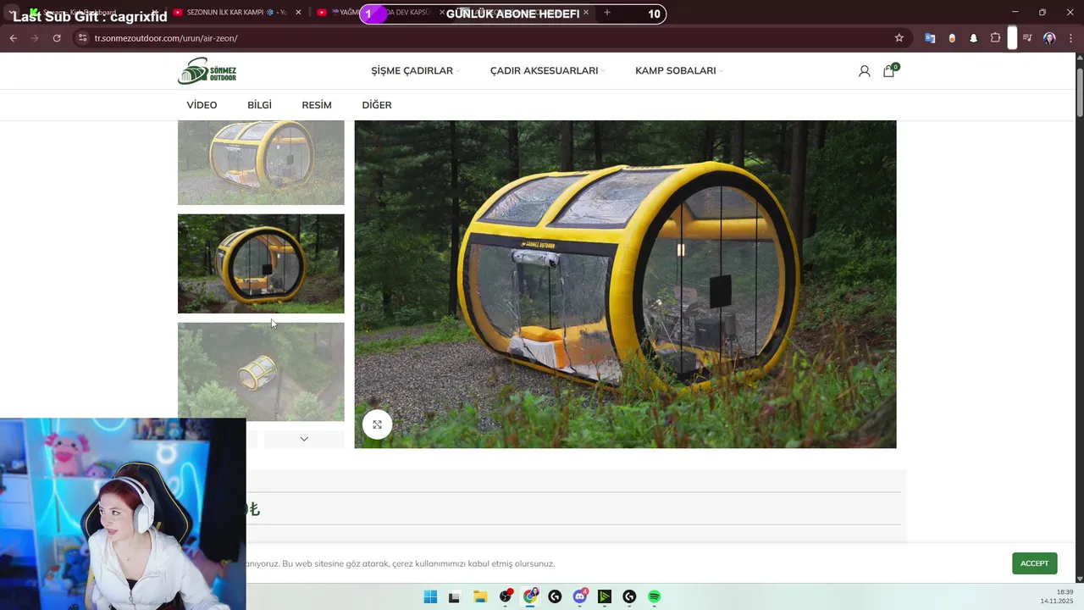Click the main product image
1084x610 pixels.
(x=625, y=284)
